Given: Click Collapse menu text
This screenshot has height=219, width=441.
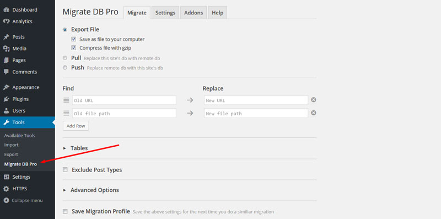Looking at the screenshot, I should pyautogui.click(x=27, y=200).
